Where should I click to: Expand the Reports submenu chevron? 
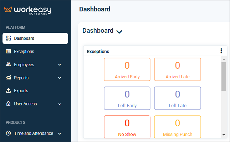60,78
